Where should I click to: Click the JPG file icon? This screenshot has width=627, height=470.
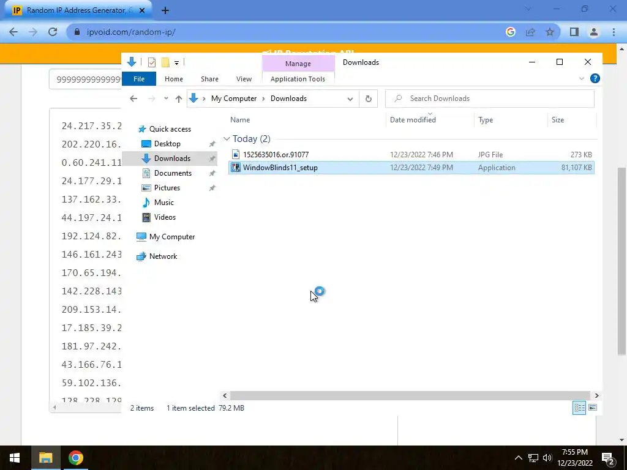(x=236, y=154)
